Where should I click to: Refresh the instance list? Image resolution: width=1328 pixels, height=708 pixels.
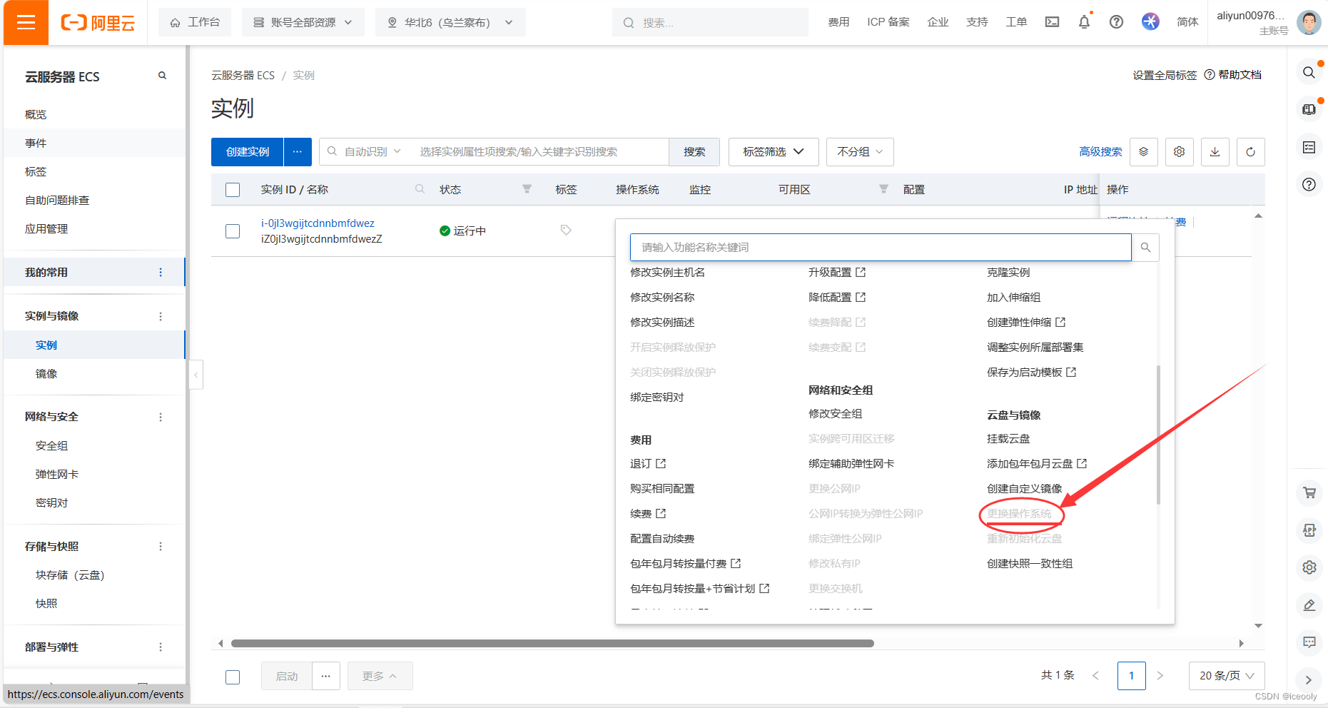point(1250,152)
